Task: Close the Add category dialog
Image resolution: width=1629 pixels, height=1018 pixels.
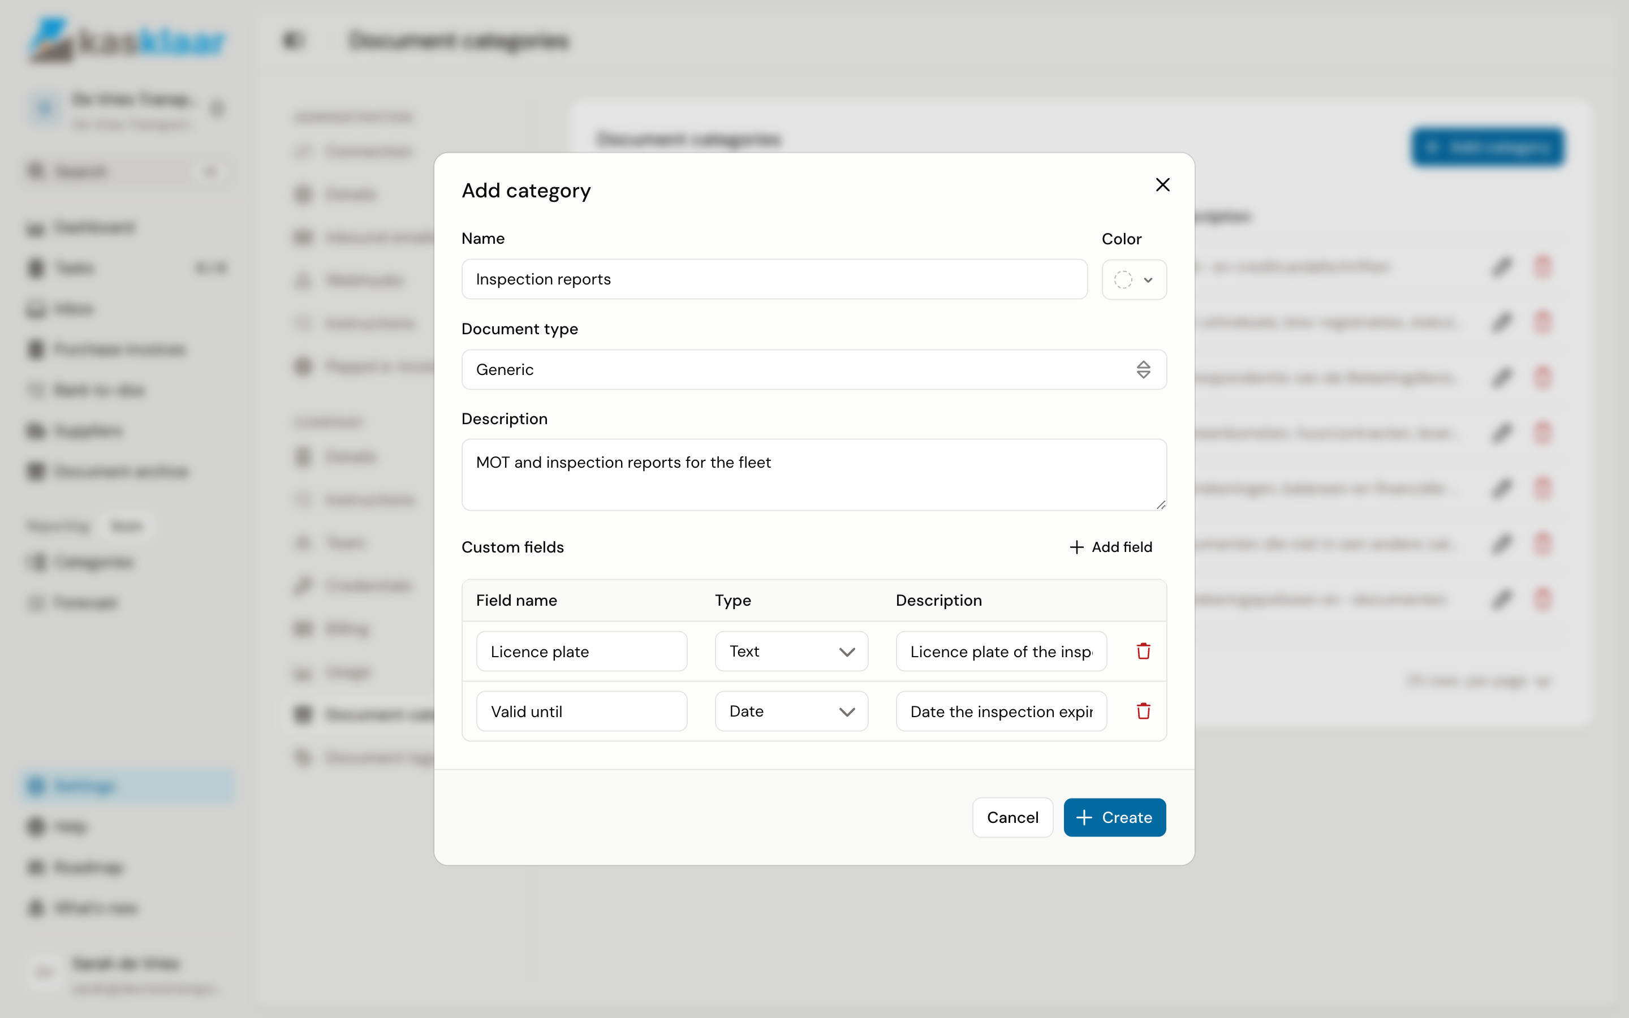Action: pyautogui.click(x=1162, y=184)
